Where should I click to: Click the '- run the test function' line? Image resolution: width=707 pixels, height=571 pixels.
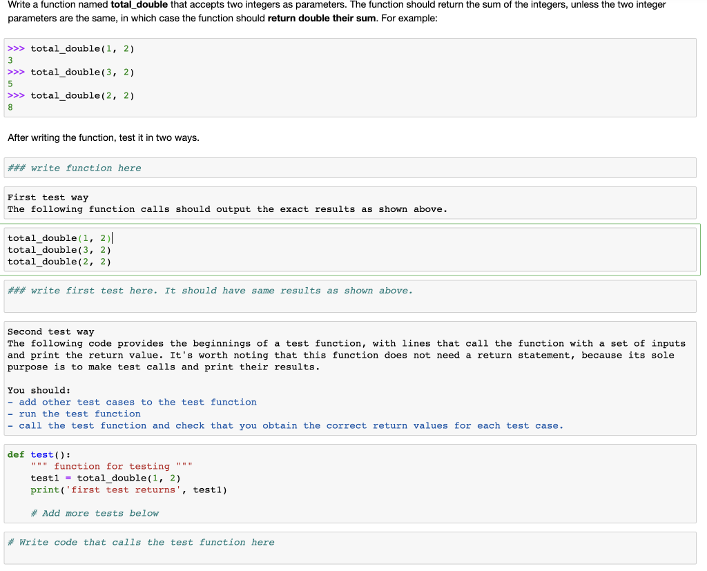[x=74, y=414]
